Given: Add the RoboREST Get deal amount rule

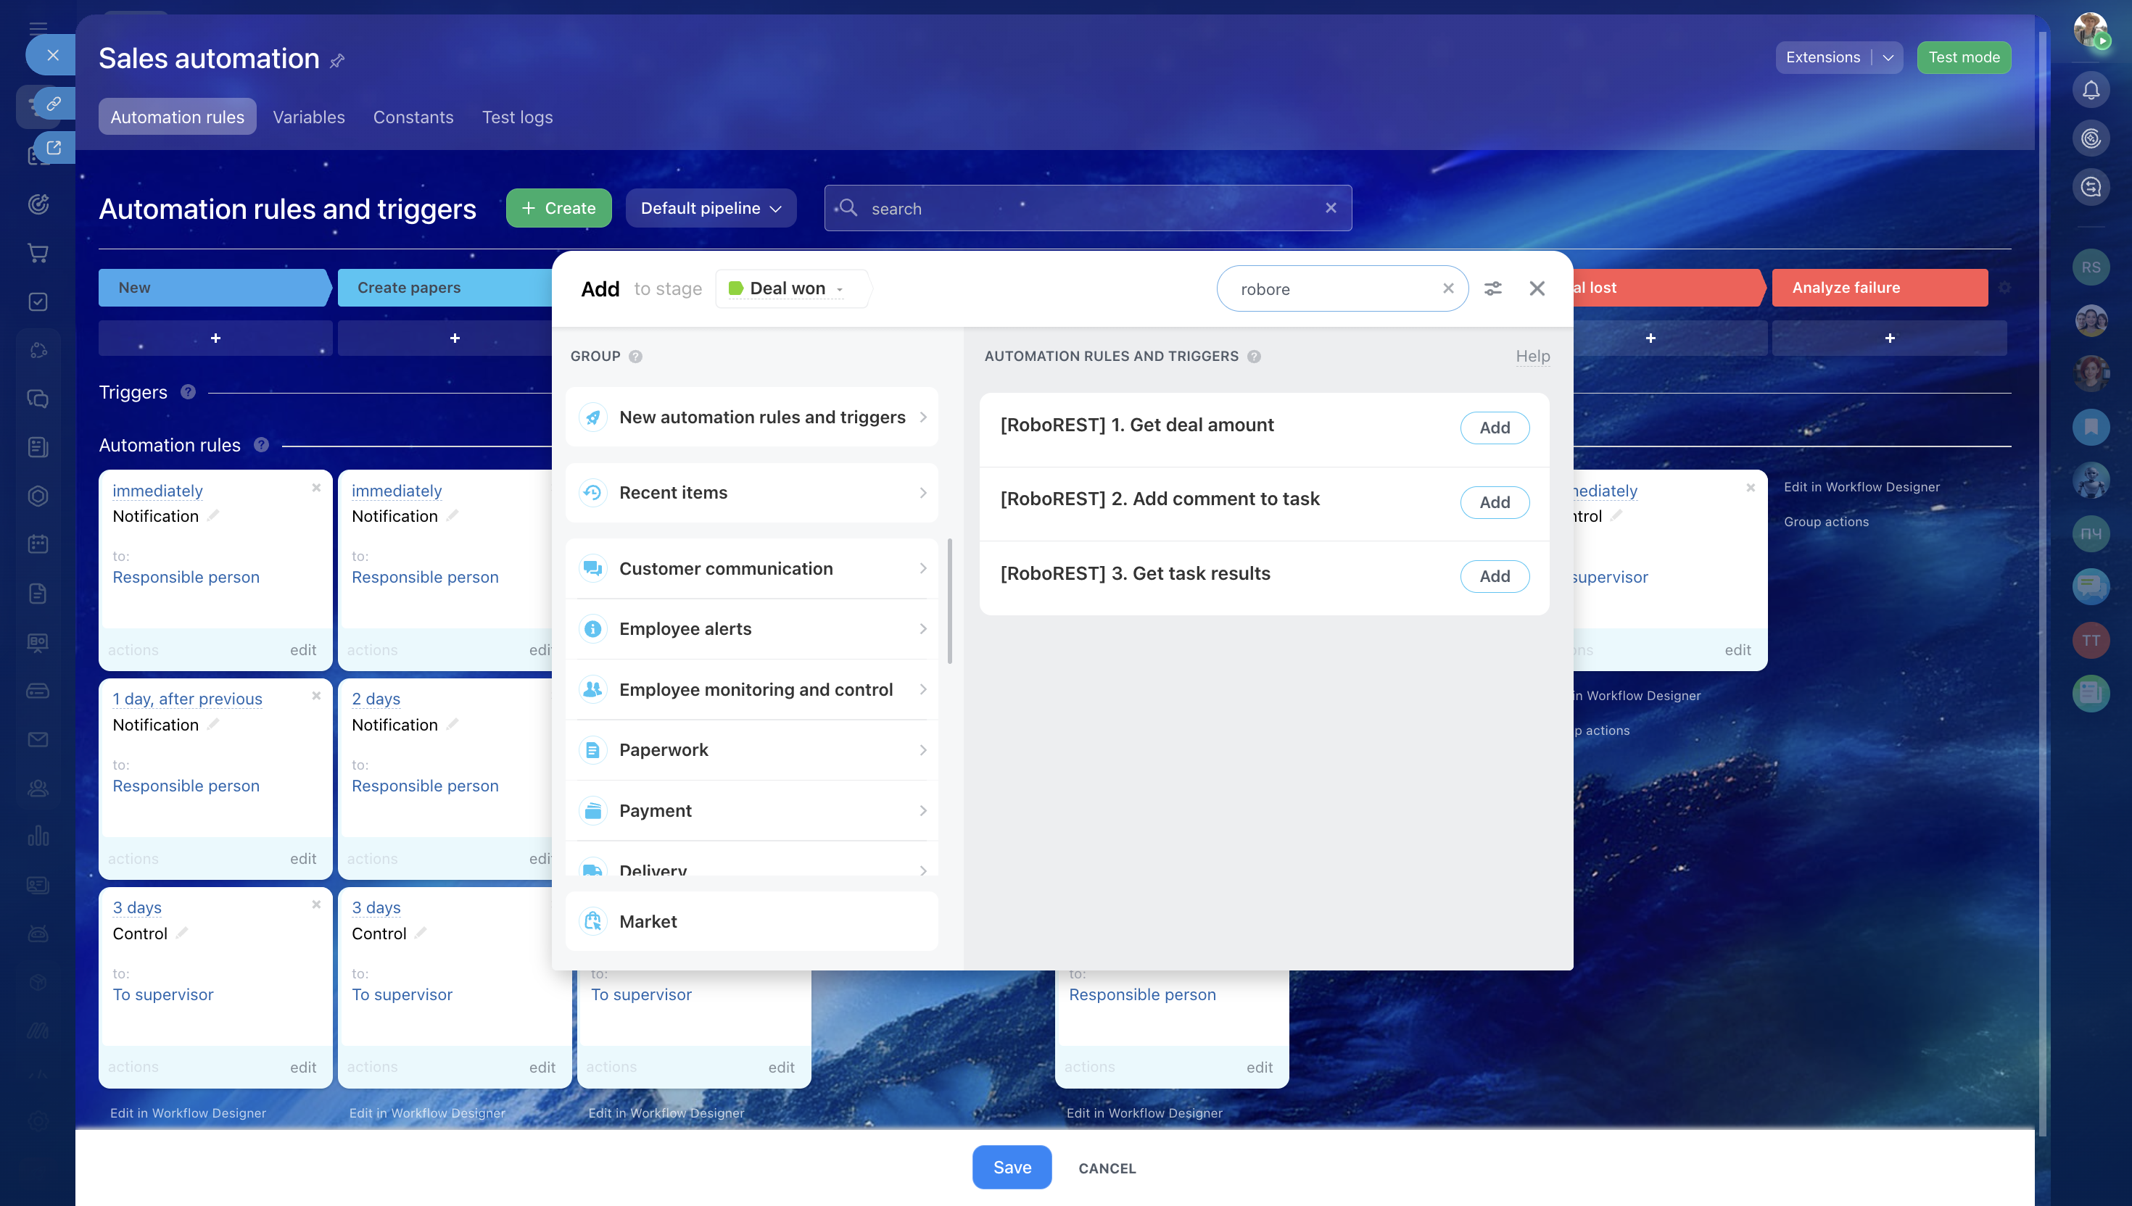Looking at the screenshot, I should pyautogui.click(x=1494, y=428).
